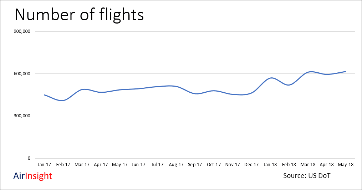Screen dimensions: 362x190
Task: Click the Oct-17 x-axis label
Action: (x=214, y=165)
